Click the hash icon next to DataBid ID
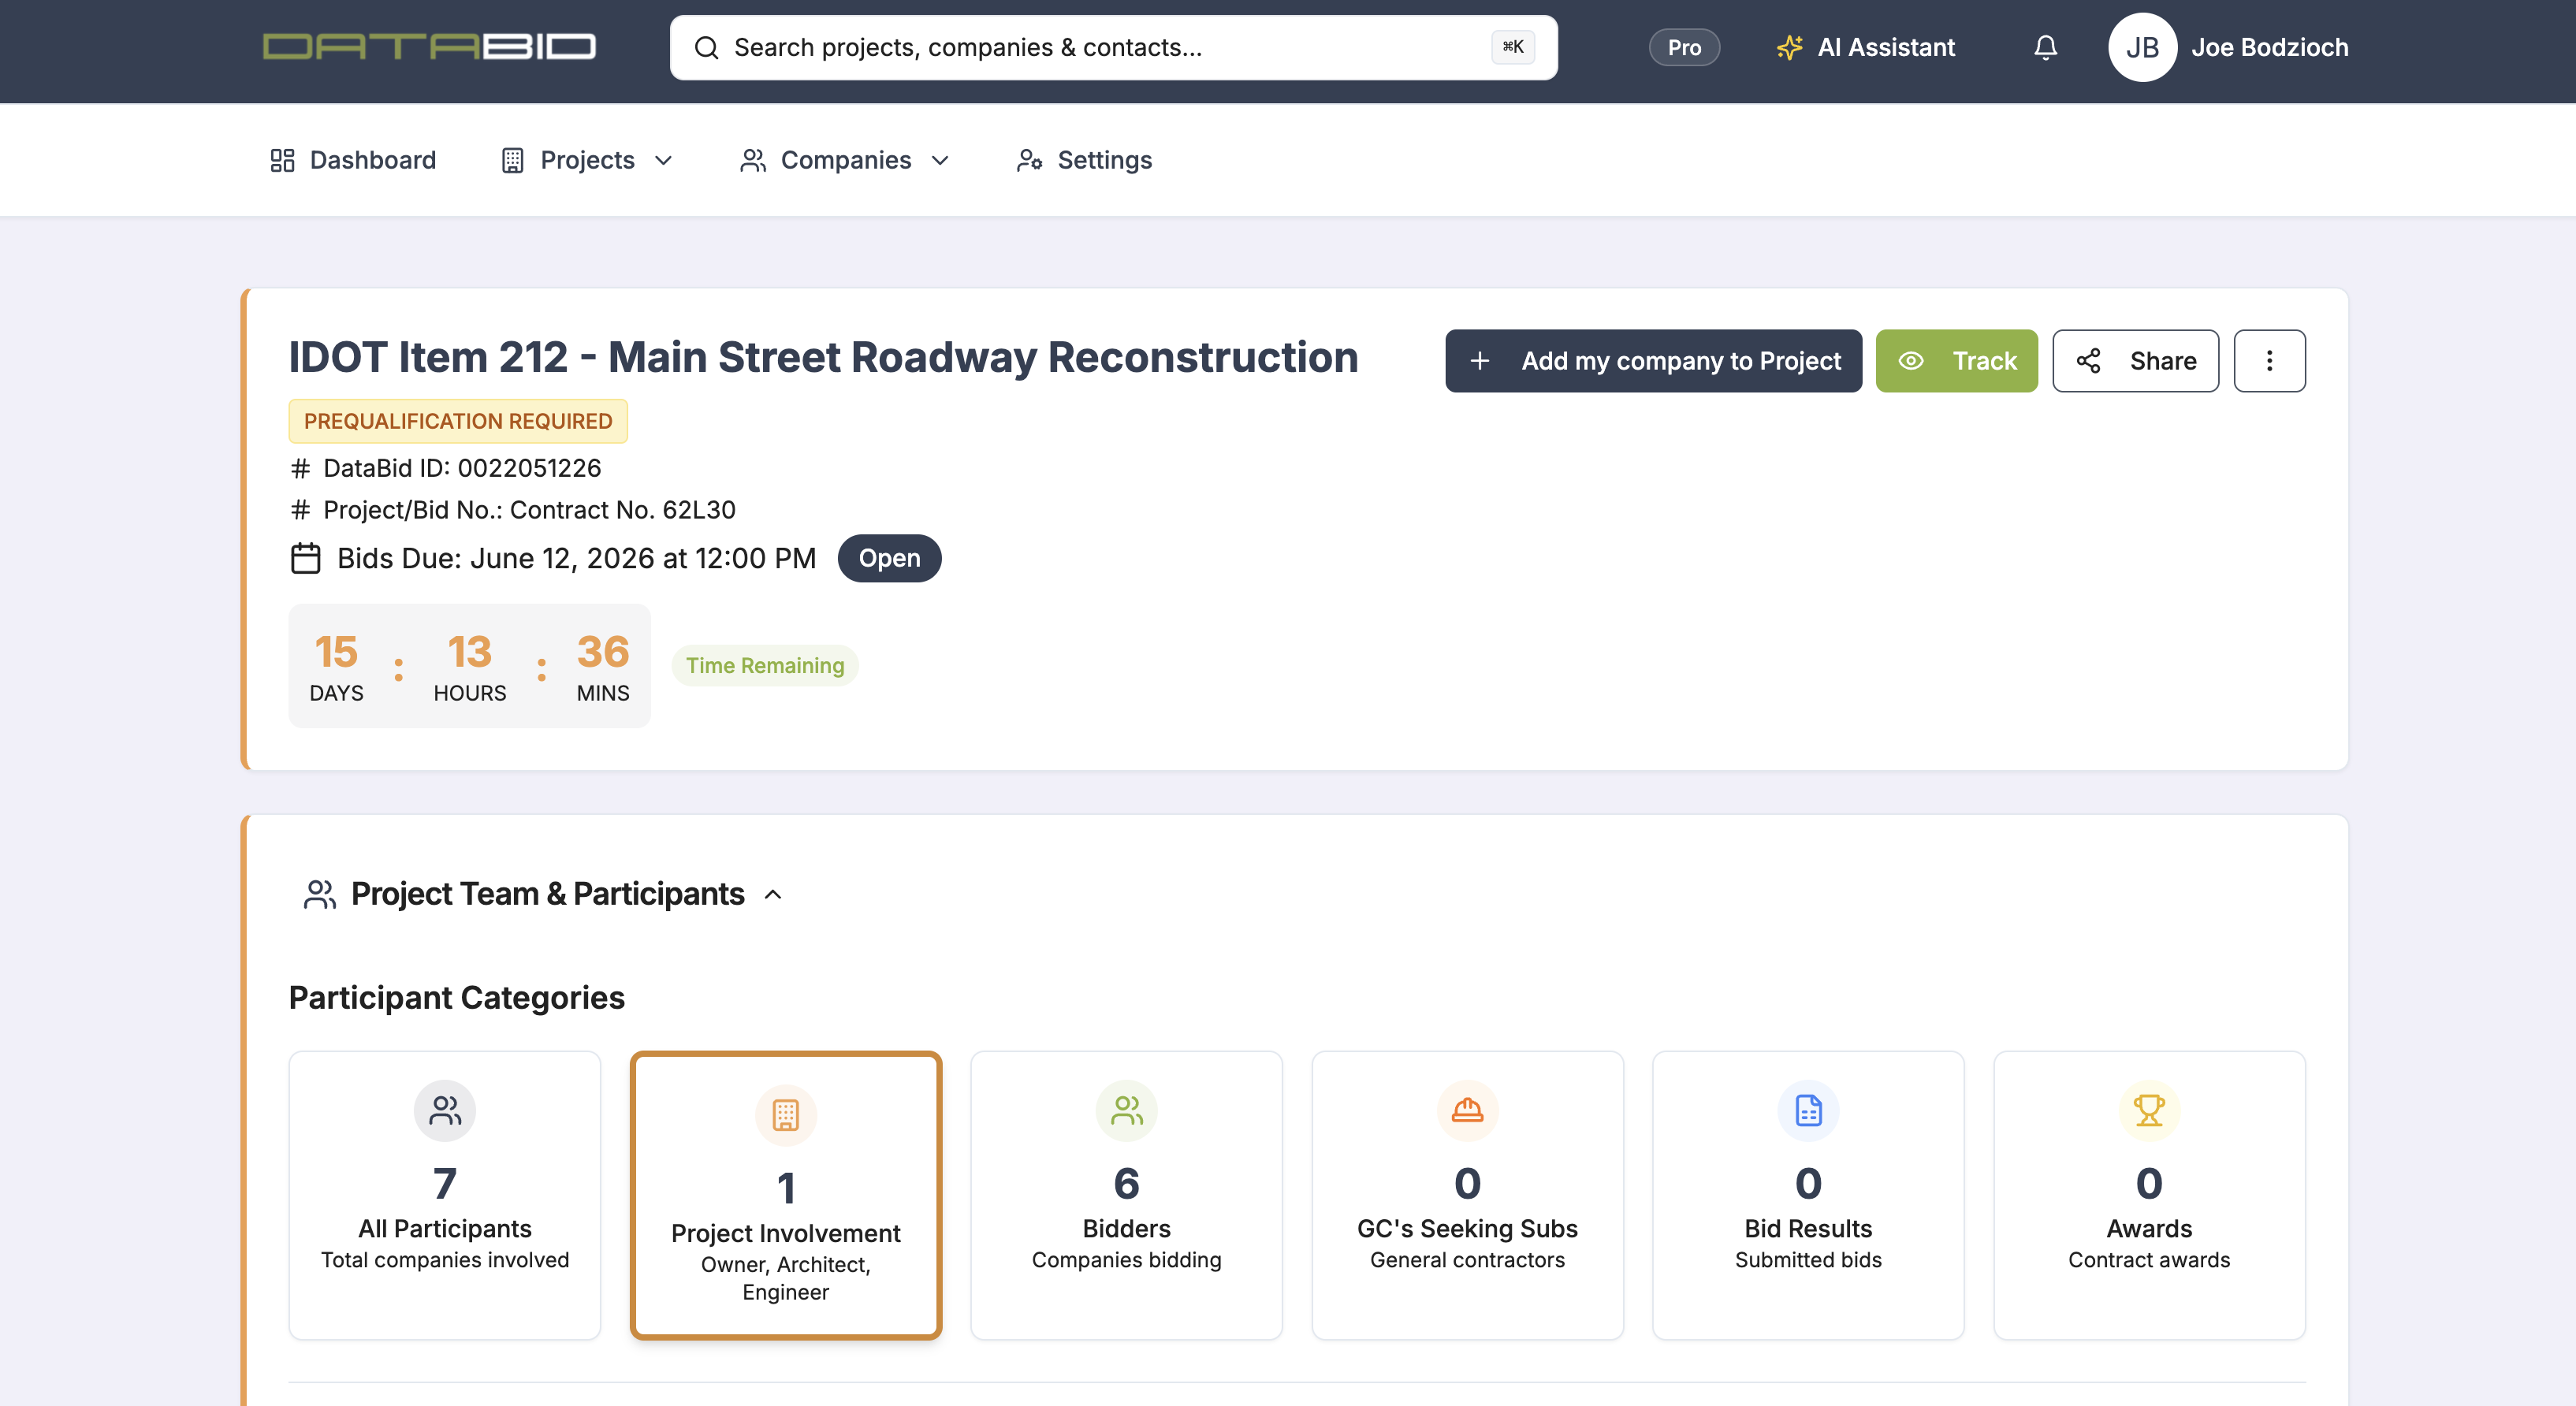Viewport: 2576px width, 1406px height. (x=300, y=468)
